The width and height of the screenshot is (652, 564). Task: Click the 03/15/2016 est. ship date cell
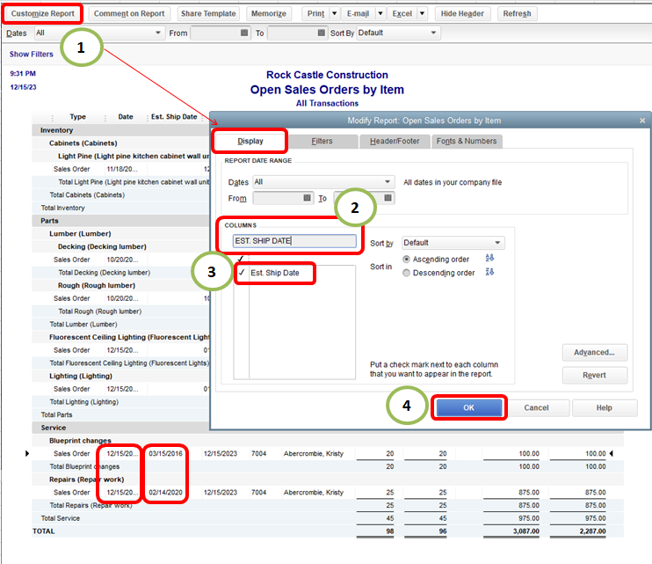click(165, 454)
